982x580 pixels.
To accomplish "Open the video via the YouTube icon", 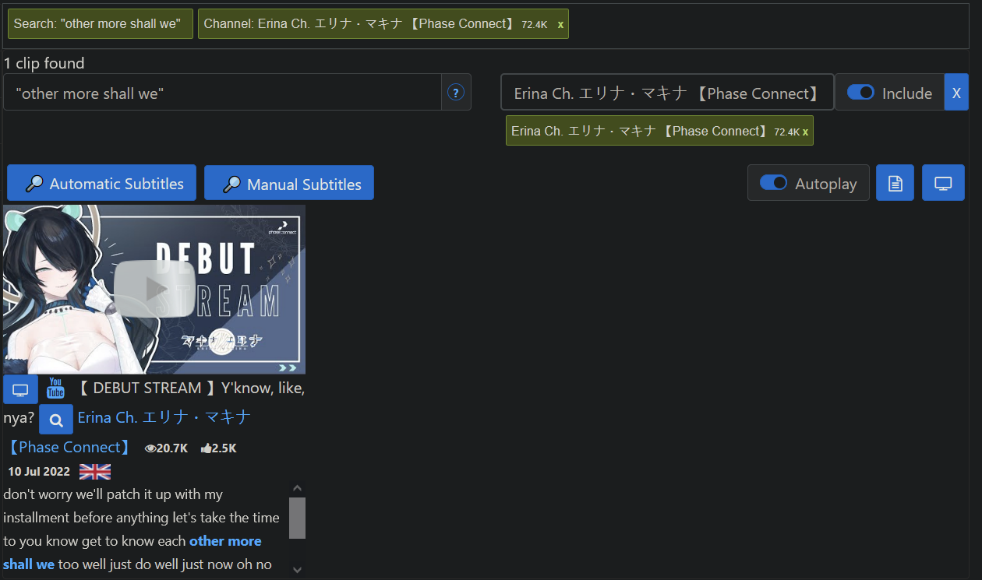I will (x=55, y=388).
